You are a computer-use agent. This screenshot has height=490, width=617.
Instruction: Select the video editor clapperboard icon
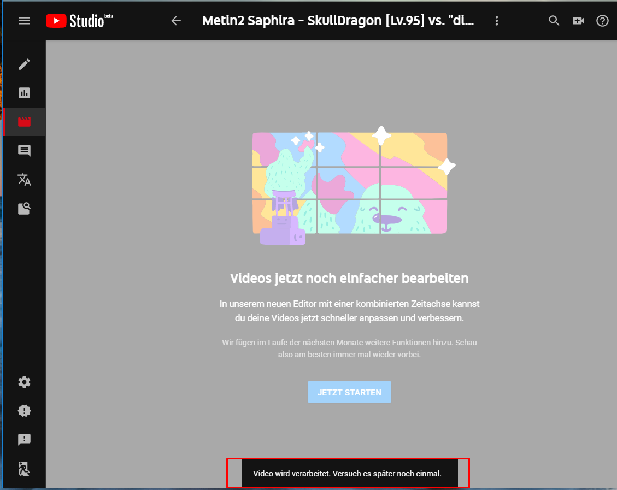tap(25, 121)
